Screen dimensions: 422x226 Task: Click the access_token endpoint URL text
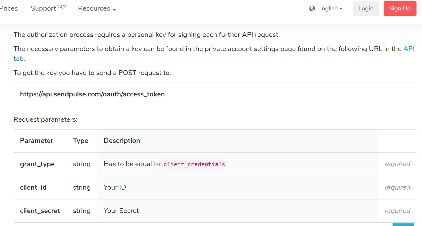[92, 94]
